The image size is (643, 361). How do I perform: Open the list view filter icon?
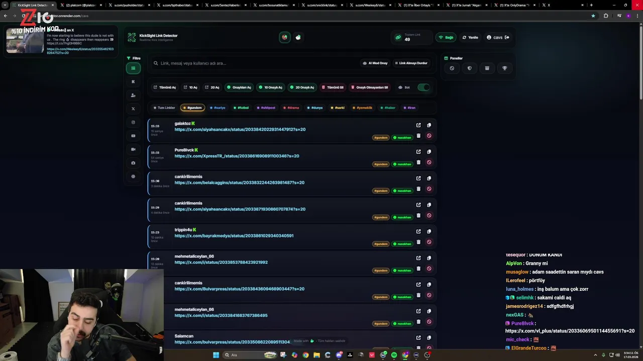point(133,68)
